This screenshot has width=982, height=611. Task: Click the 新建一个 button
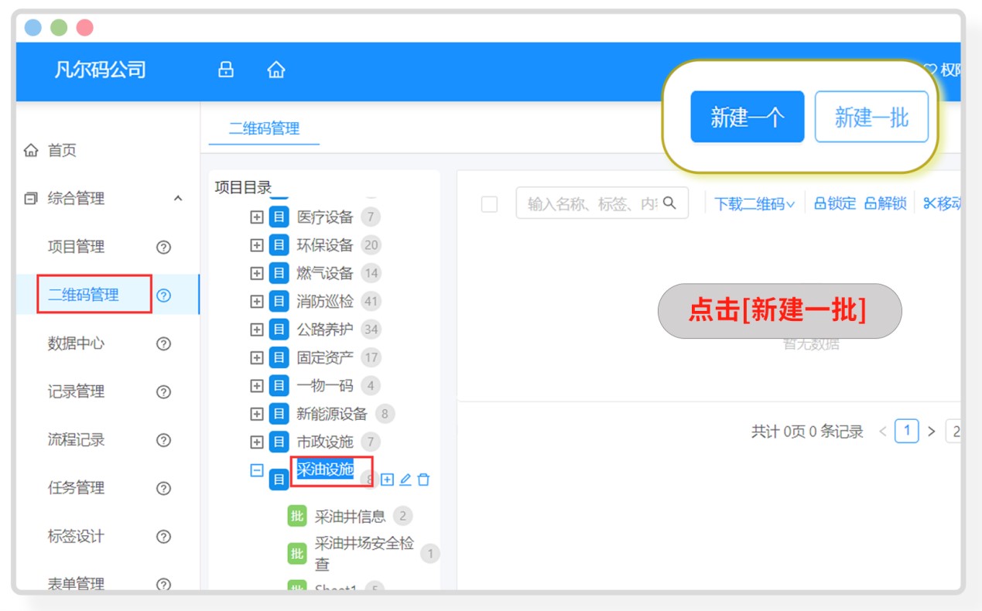pos(747,118)
